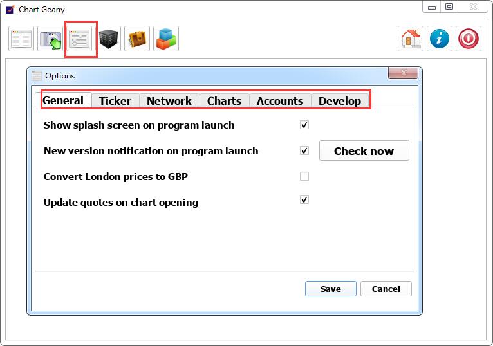Click the black data cube icon
Image resolution: width=493 pixels, height=346 pixels.
click(109, 39)
